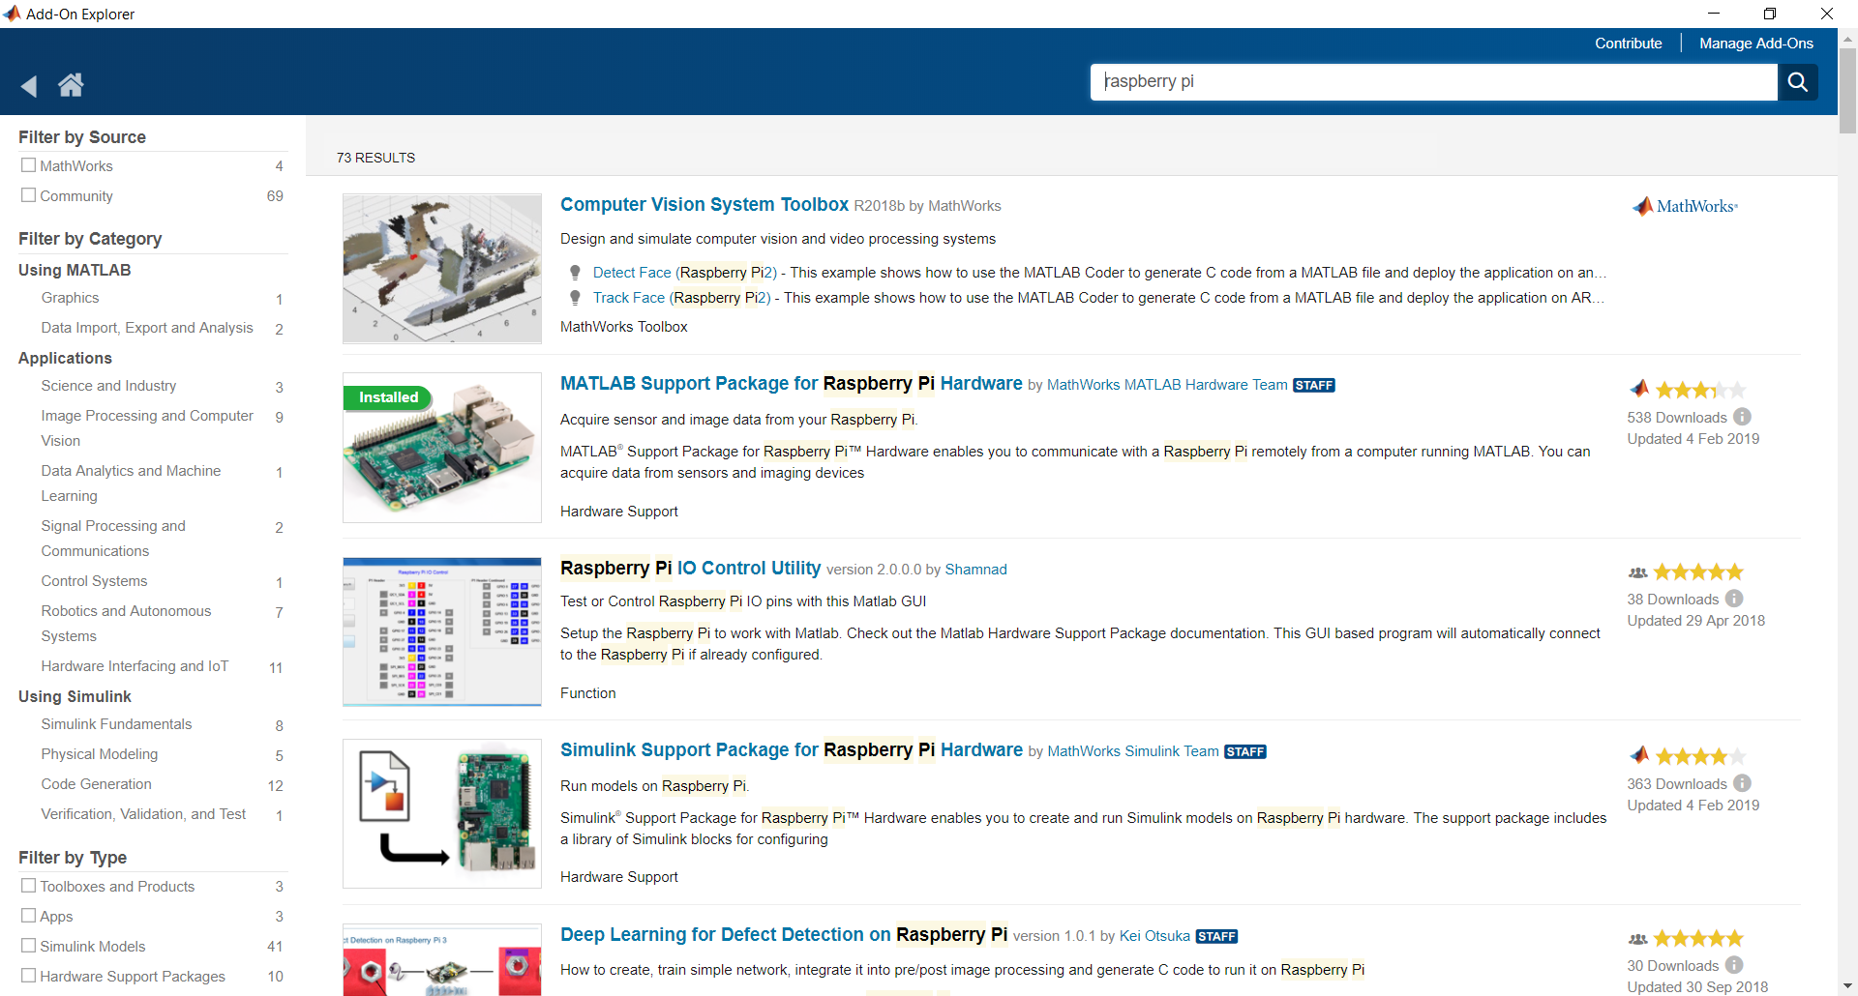The height and width of the screenshot is (996, 1858).
Task: Focus the search field containing raspberry pi
Action: pyautogui.click(x=1433, y=82)
